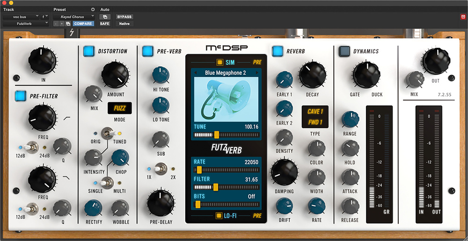Flip the 1X/2X pre-verb switch

(x=160, y=169)
